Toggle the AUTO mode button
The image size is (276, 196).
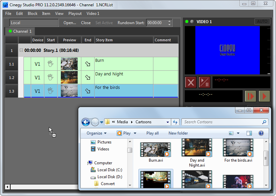point(262,21)
